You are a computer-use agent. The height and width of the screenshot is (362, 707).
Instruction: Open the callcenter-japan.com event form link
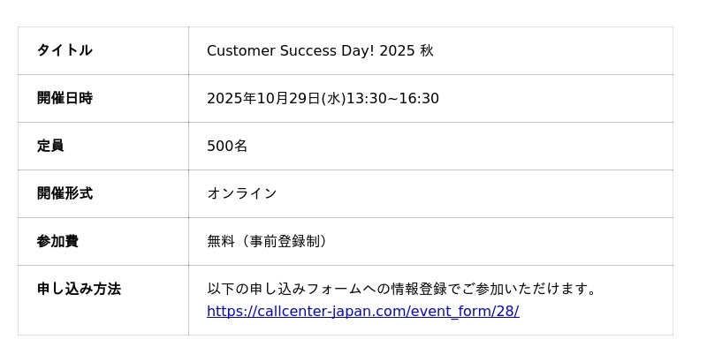tap(362, 312)
